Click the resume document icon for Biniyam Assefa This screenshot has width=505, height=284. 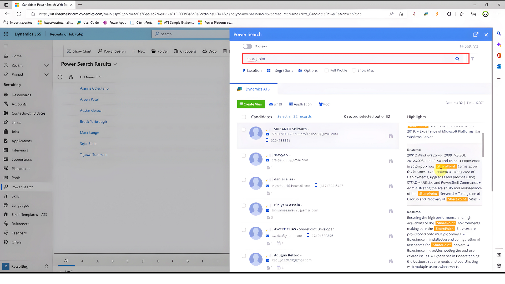point(268,217)
